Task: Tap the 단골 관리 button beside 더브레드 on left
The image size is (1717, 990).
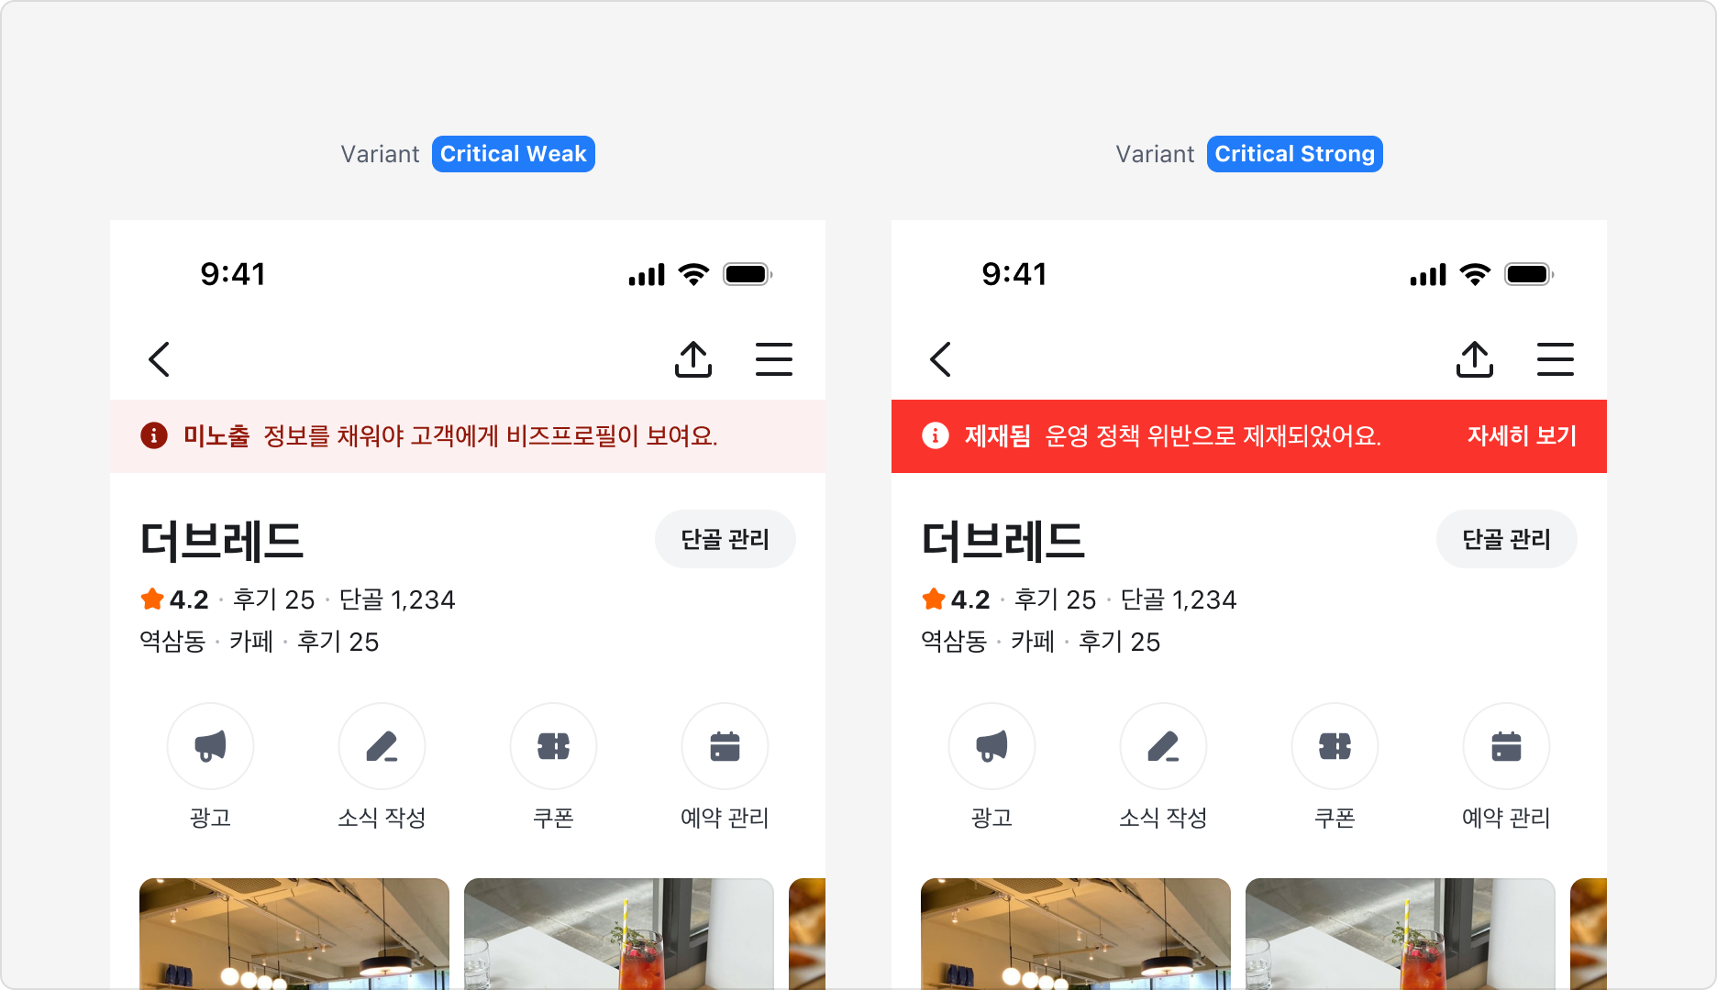Action: click(x=726, y=539)
